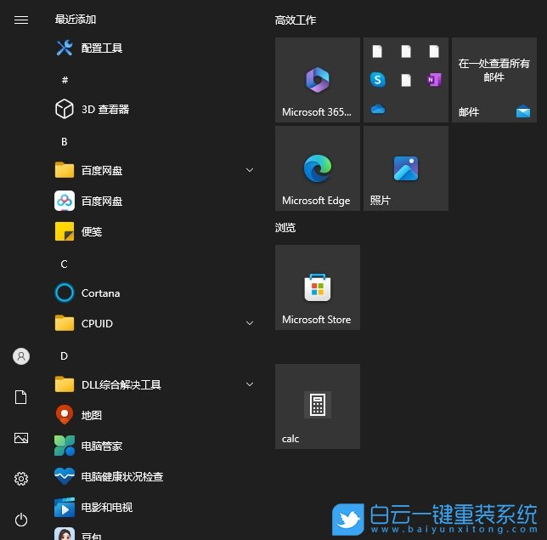Screen dimensions: 547x540
Task: Click the C letter index header
Action: [65, 264]
